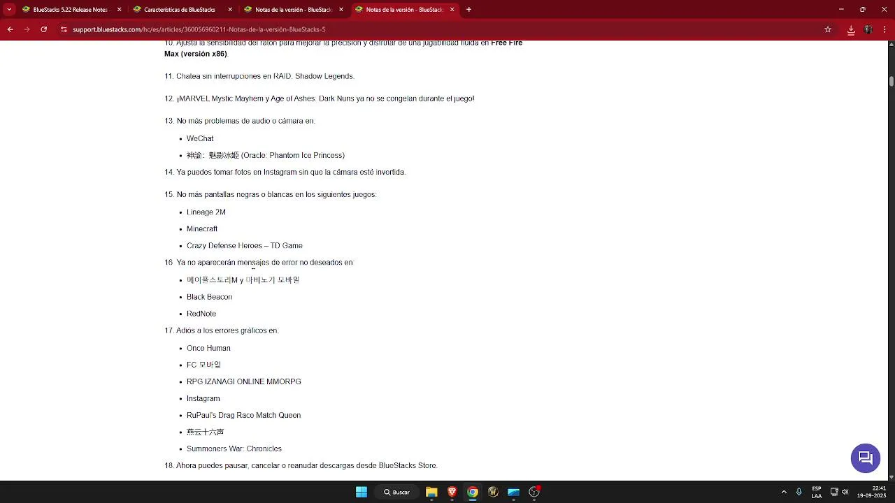The image size is (895, 503).
Task: Close the BlueStacks 5.22 Release Notes tab
Action: (119, 10)
